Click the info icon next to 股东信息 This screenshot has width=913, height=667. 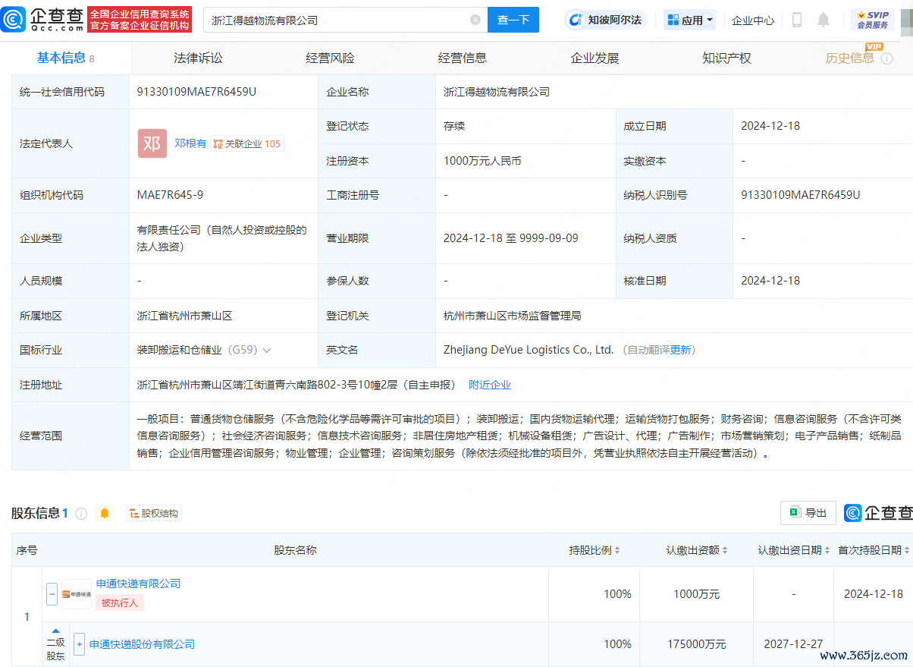coord(81,513)
